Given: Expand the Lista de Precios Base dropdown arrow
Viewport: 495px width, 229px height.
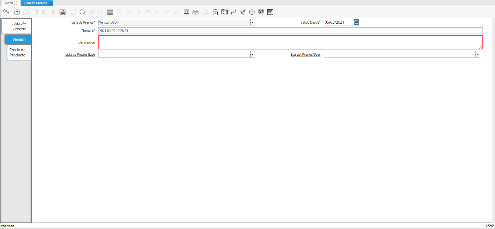Looking at the screenshot, I should click(x=252, y=54).
